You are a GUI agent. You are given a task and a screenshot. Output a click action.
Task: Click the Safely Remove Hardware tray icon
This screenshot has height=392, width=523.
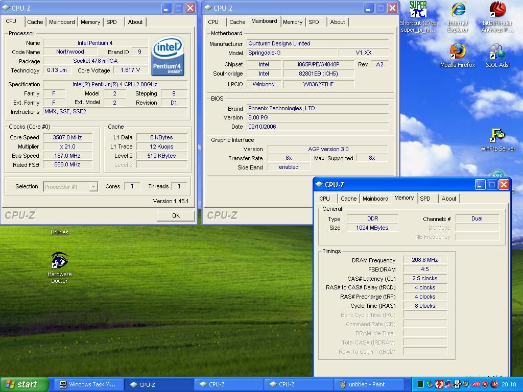[x=430, y=384]
